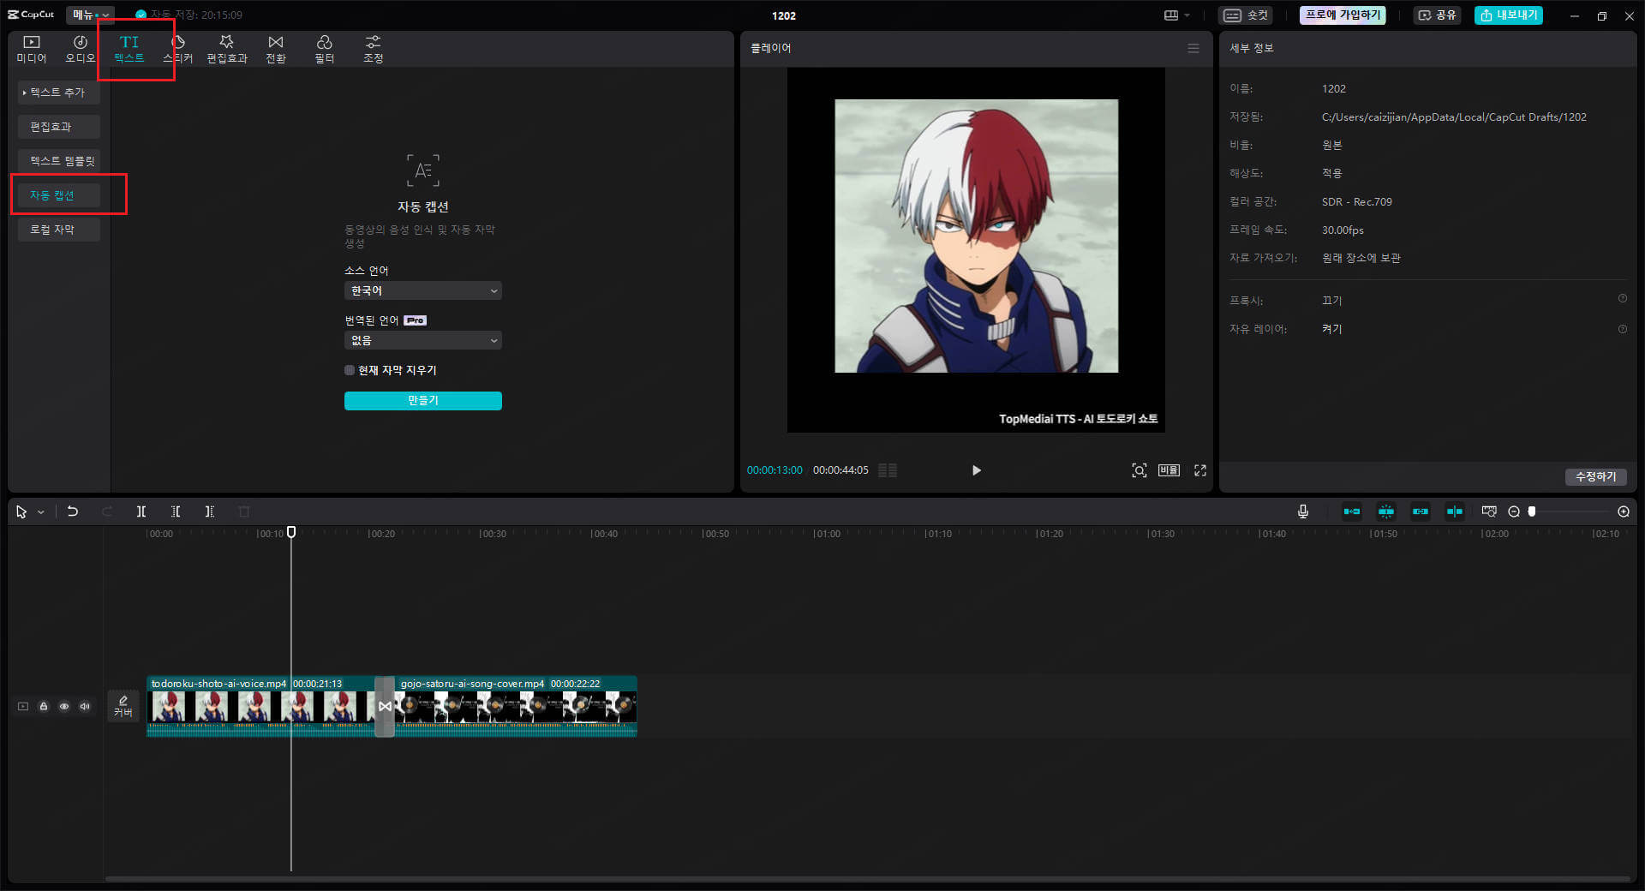1645x891 pixels.
Task: Open the 필터 (filter) tab
Action: pyautogui.click(x=325, y=49)
